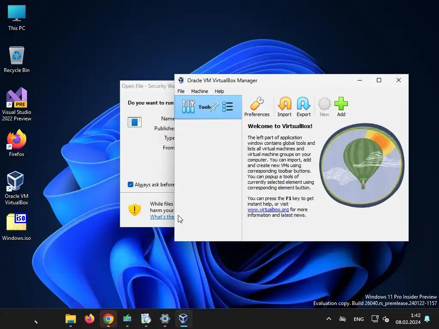
Task: Open Firefox from the taskbar
Action: (x=90, y=319)
